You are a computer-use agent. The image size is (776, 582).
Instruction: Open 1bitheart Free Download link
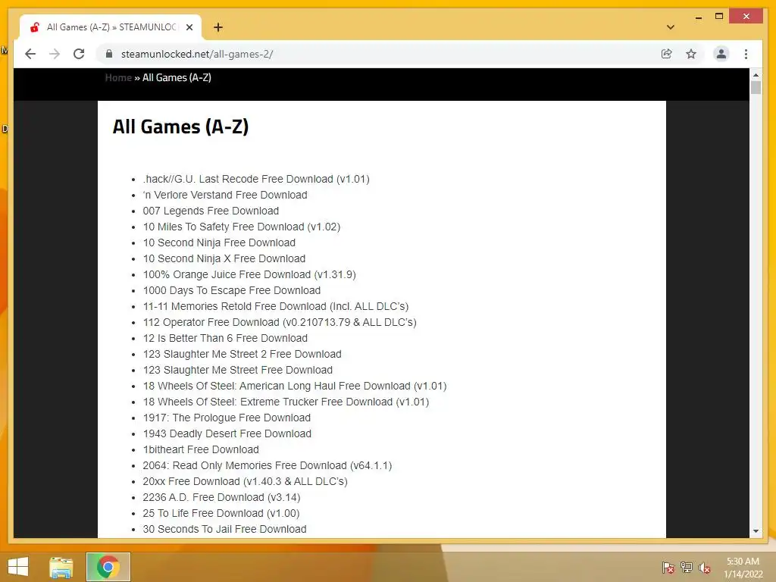coord(201,449)
